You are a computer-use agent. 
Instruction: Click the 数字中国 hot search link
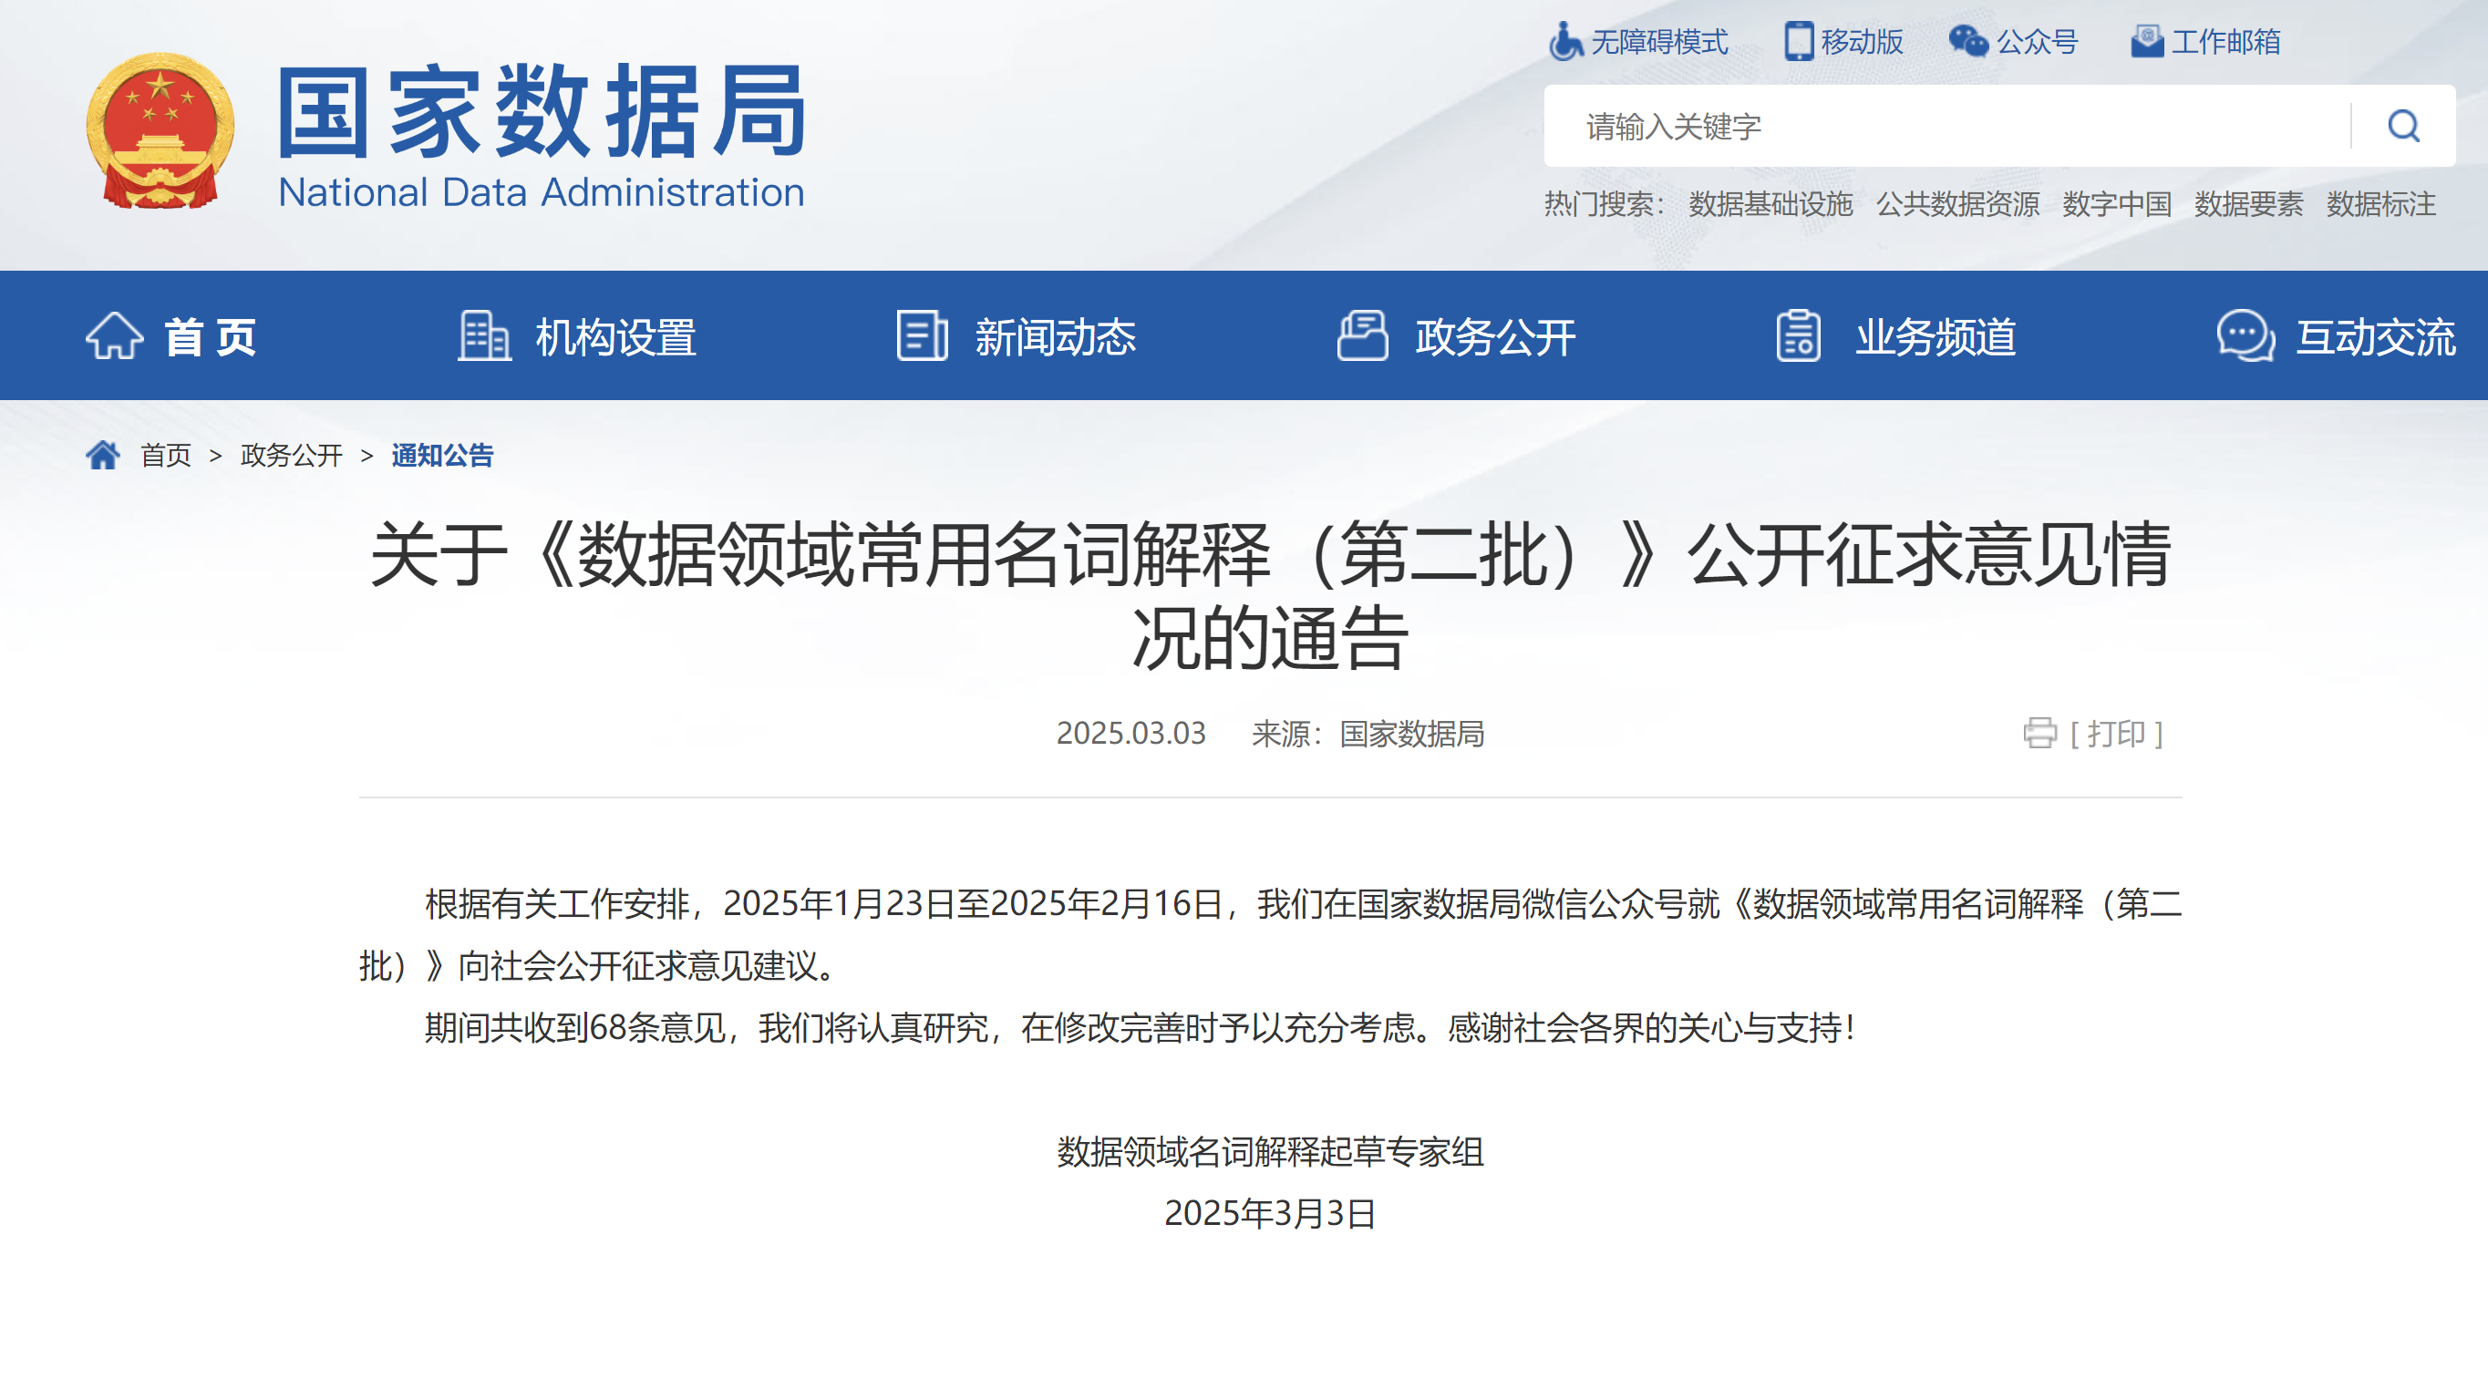2117,203
